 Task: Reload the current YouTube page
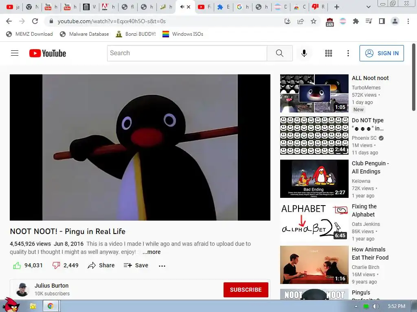point(35,21)
